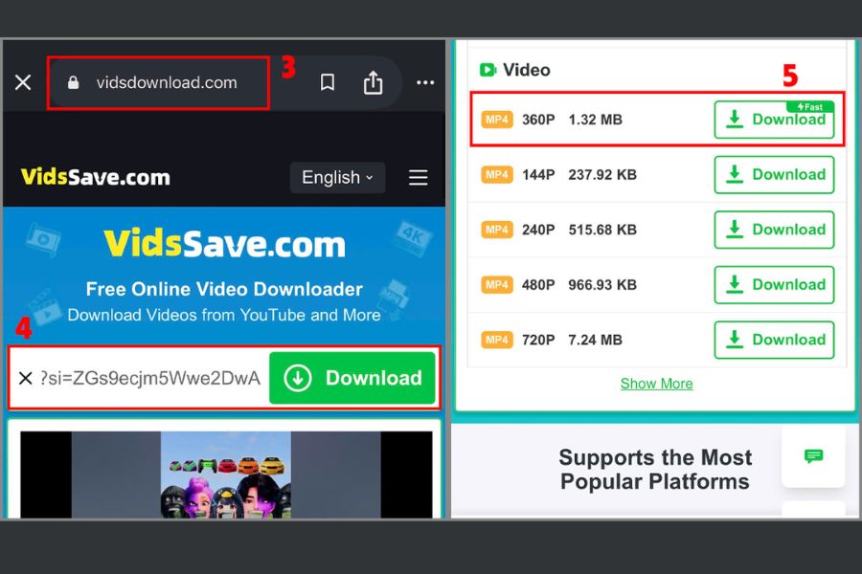This screenshot has height=574, width=862.
Task: Download the 720P 7.24 MB video
Action: tap(774, 340)
